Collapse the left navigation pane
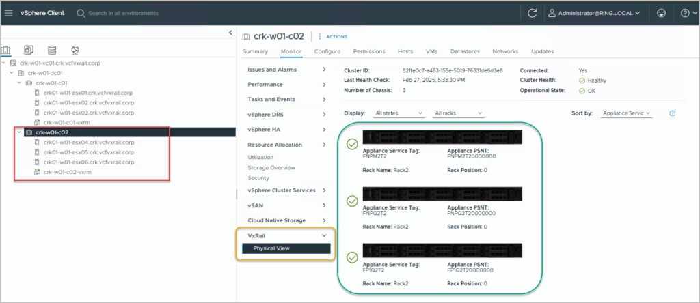Viewport: 700px width, 303px height. [230, 33]
